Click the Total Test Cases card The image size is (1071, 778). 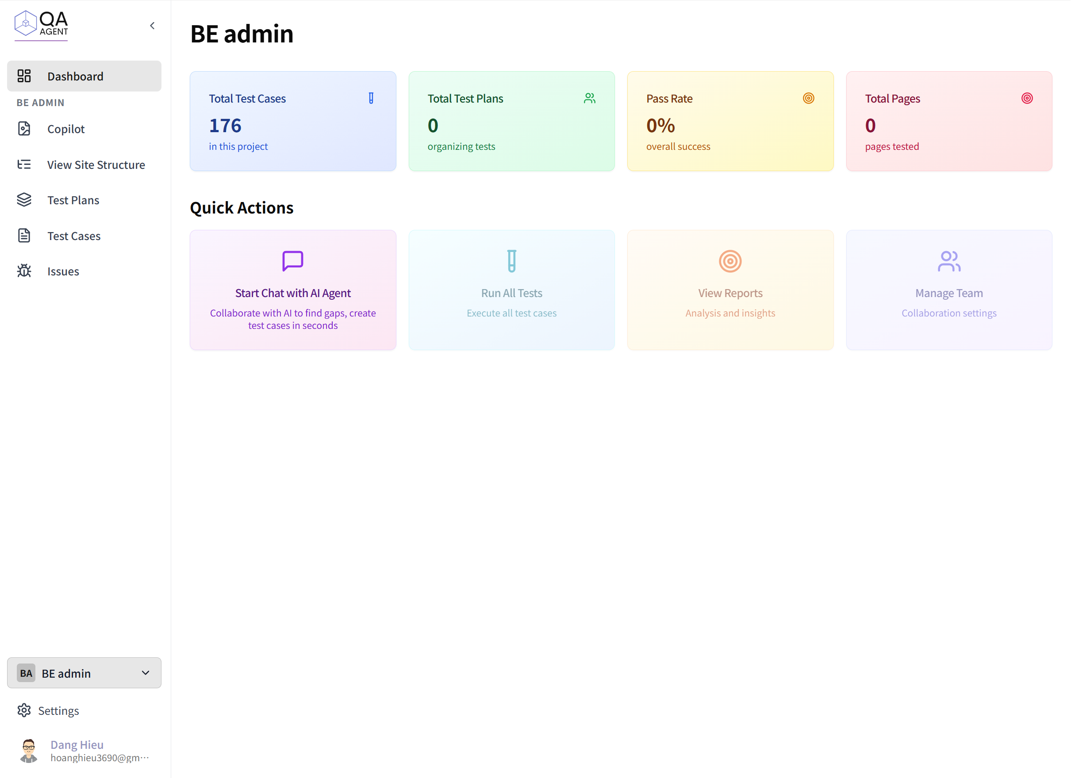tap(293, 121)
